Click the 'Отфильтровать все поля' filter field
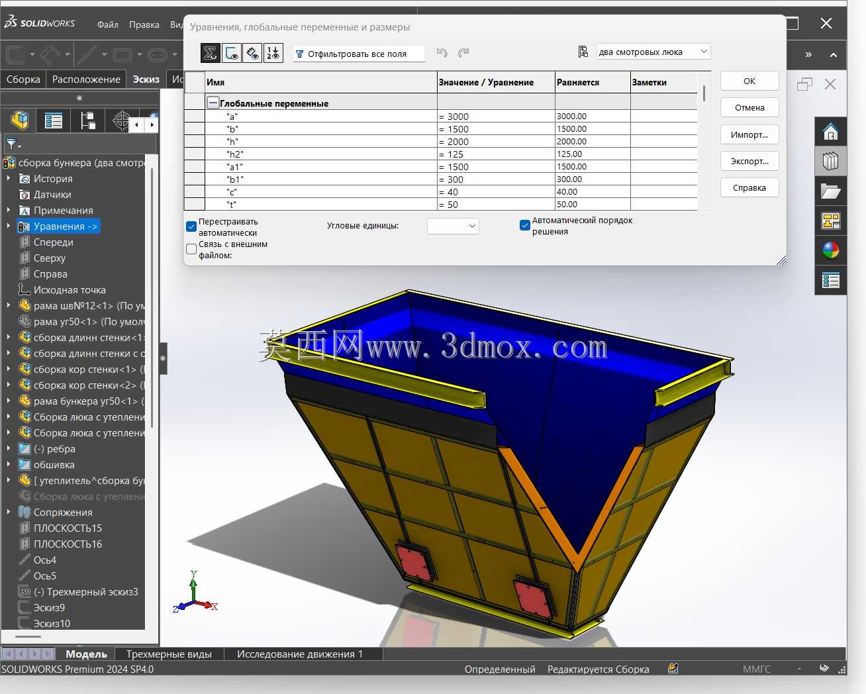866x694 pixels. pyautogui.click(x=359, y=54)
